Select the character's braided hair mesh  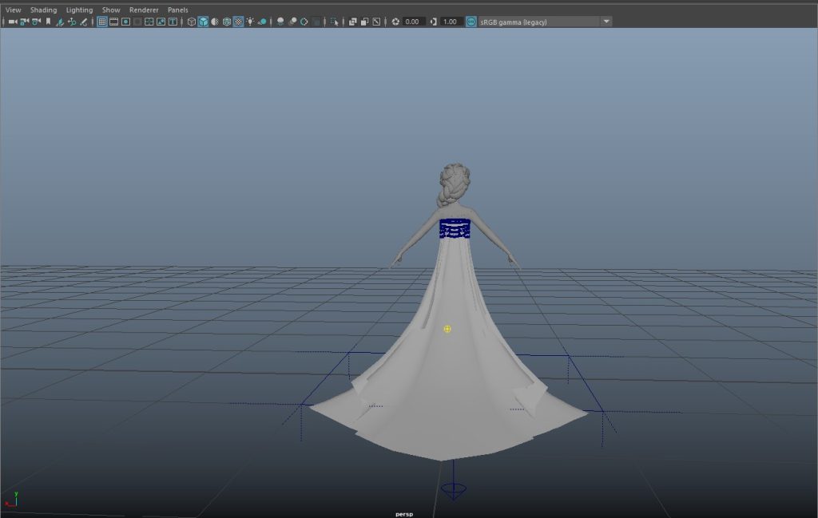453,186
